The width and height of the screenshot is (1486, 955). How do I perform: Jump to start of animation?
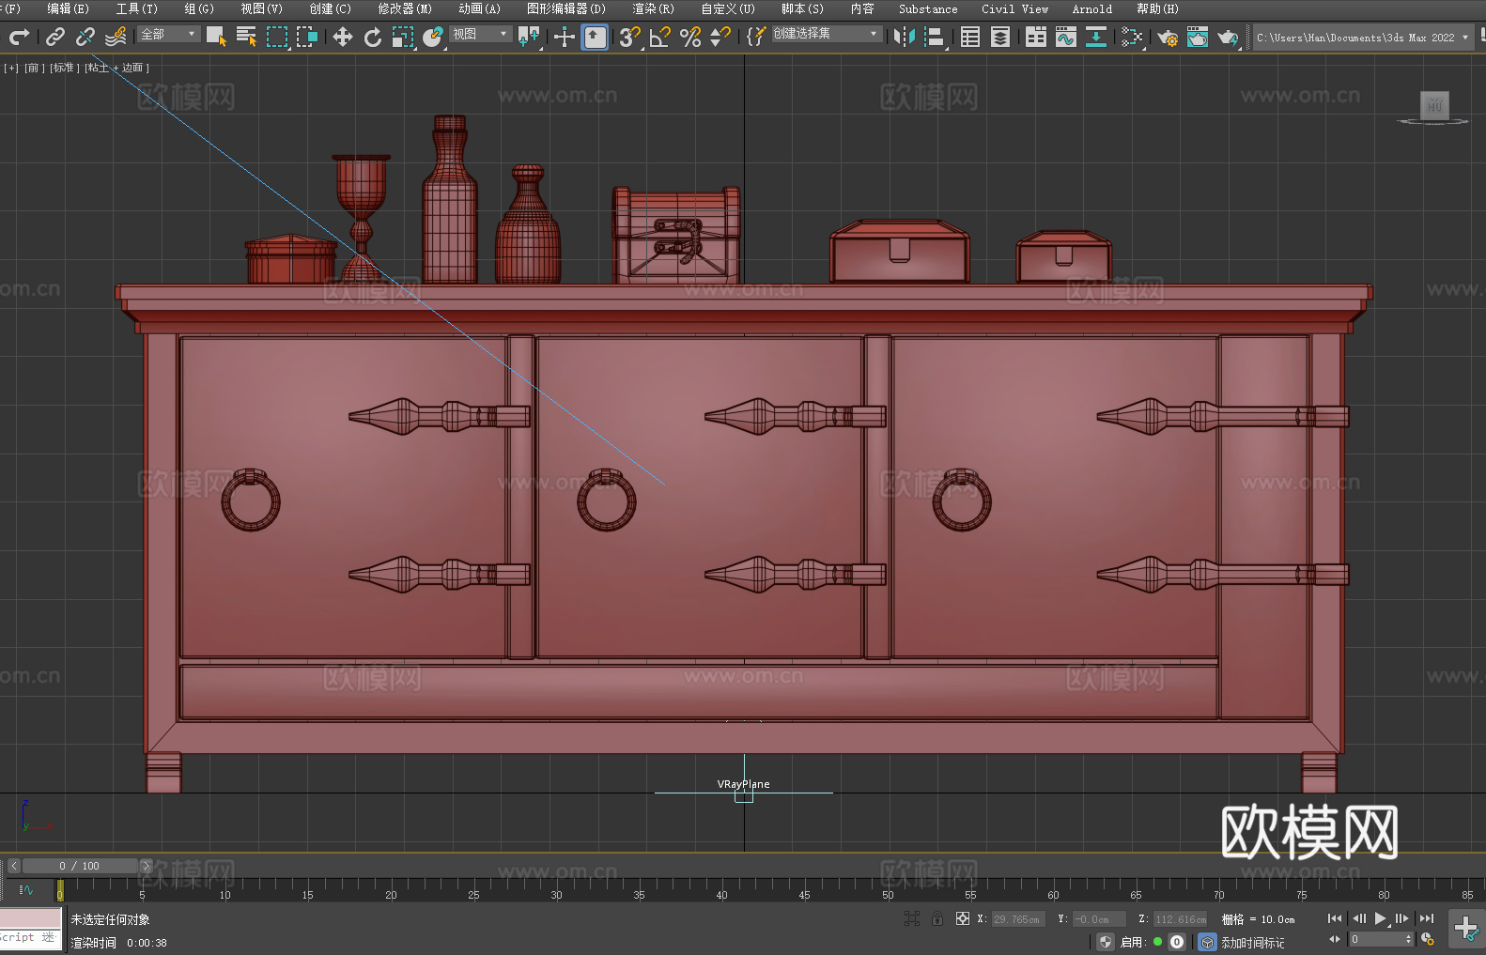[1335, 918]
